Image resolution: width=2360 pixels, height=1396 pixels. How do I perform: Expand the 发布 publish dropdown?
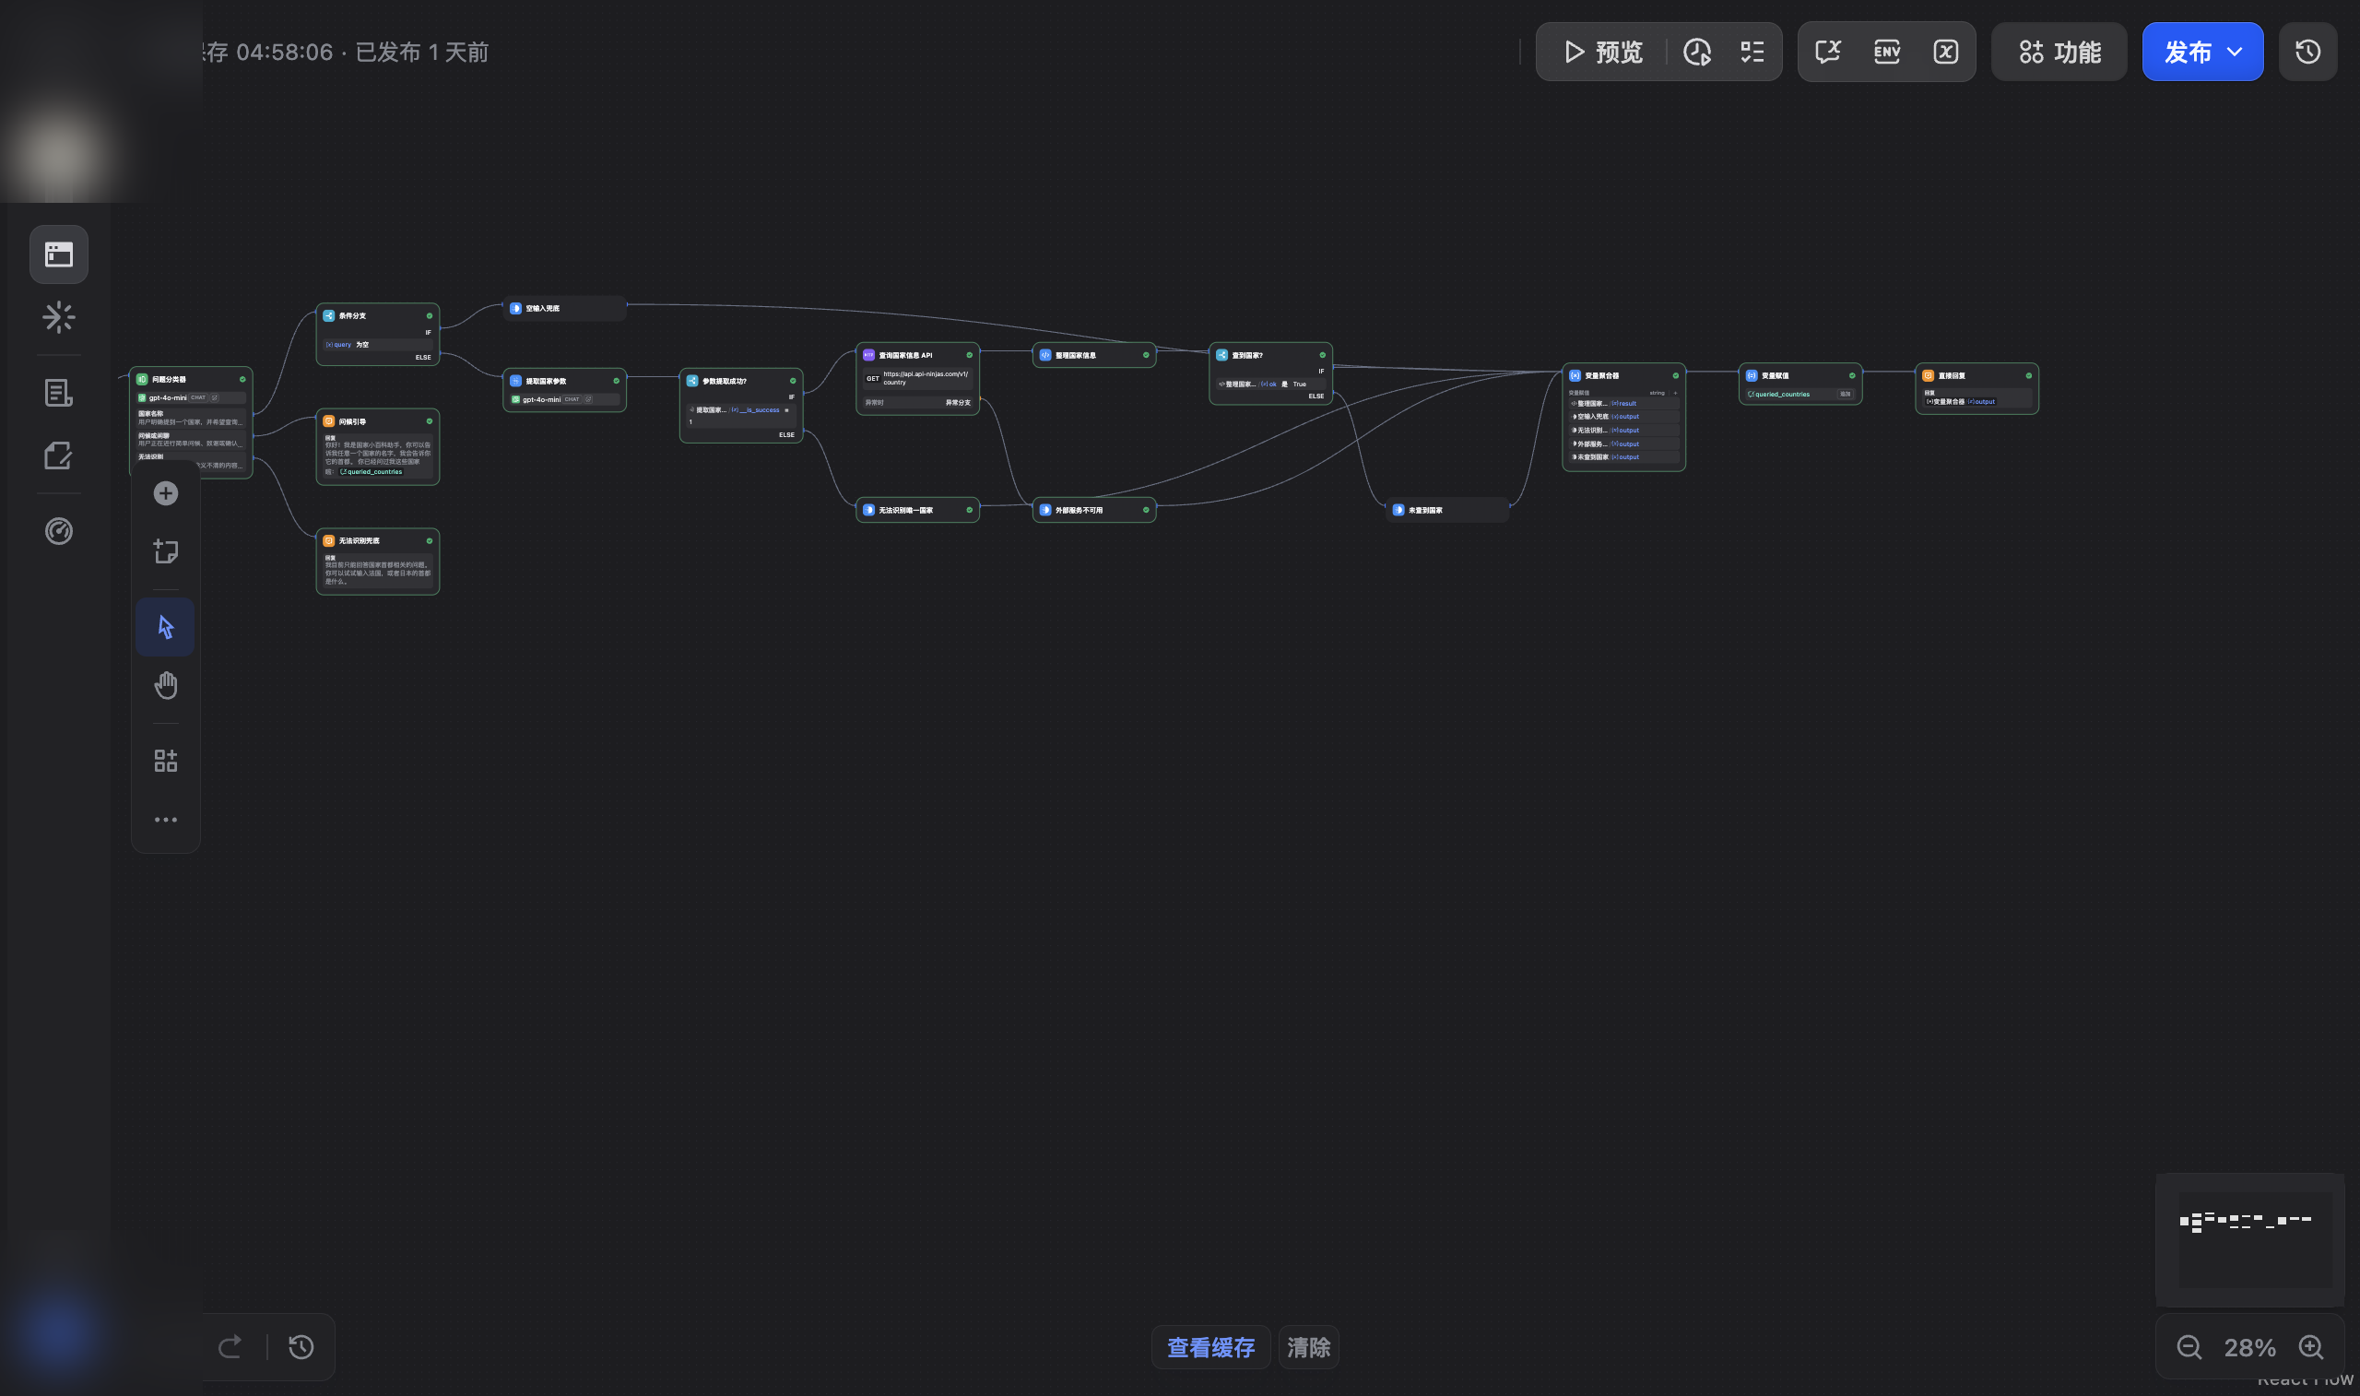[2202, 52]
